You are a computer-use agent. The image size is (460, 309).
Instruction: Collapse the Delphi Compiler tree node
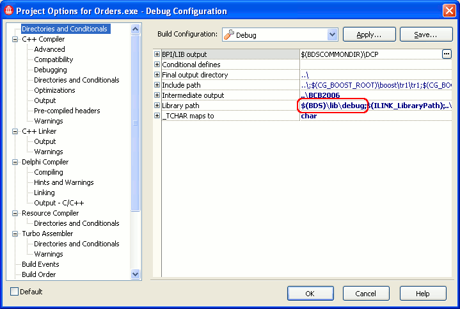point(15,162)
